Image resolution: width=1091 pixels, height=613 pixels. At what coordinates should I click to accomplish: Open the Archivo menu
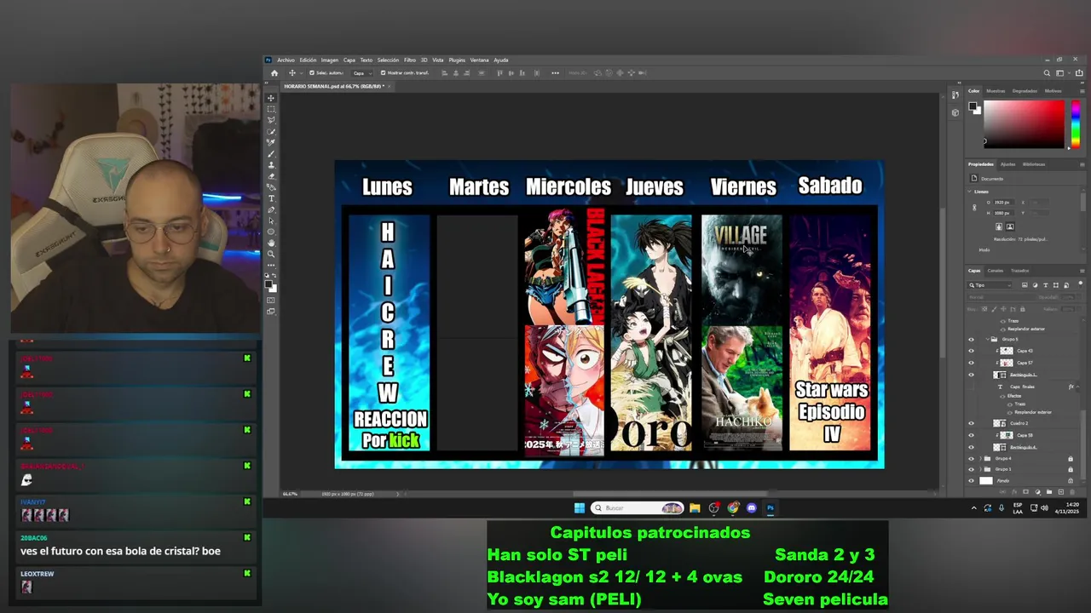[286, 60]
